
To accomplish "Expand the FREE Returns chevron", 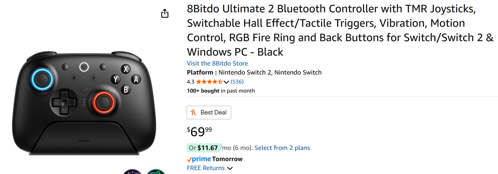I will click(x=230, y=168).
